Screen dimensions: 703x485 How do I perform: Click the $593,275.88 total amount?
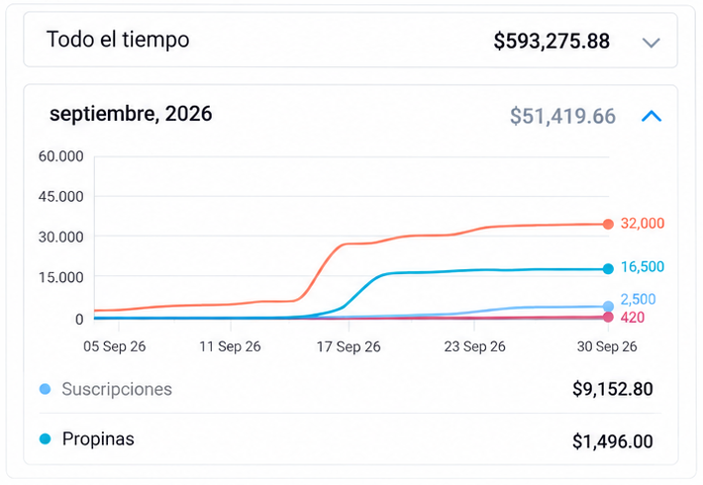[552, 41]
